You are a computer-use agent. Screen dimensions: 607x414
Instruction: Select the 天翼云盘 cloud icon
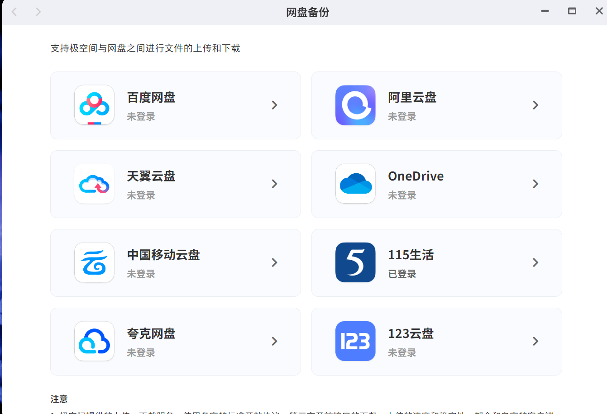click(x=94, y=184)
